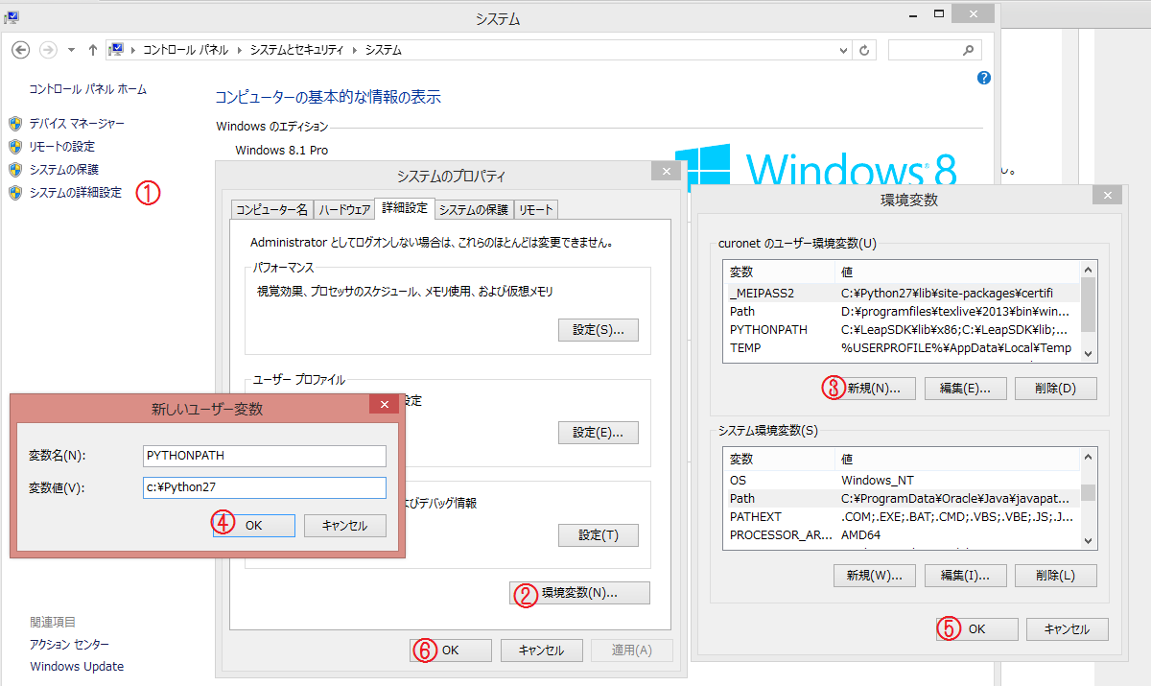The height and width of the screenshot is (686, 1151).
Task: Click the 変数 column header in user variables
Action: (780, 272)
